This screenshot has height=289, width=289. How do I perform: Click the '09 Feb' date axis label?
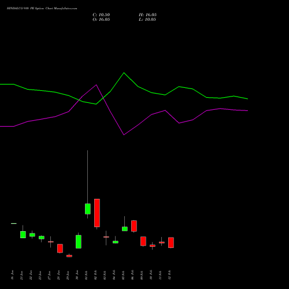[x=142, y=275]
